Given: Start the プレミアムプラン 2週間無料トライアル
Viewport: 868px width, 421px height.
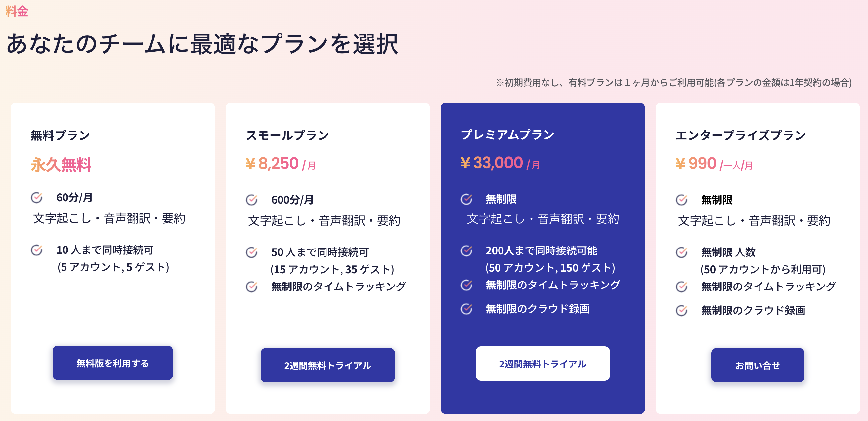Looking at the screenshot, I should tap(542, 364).
